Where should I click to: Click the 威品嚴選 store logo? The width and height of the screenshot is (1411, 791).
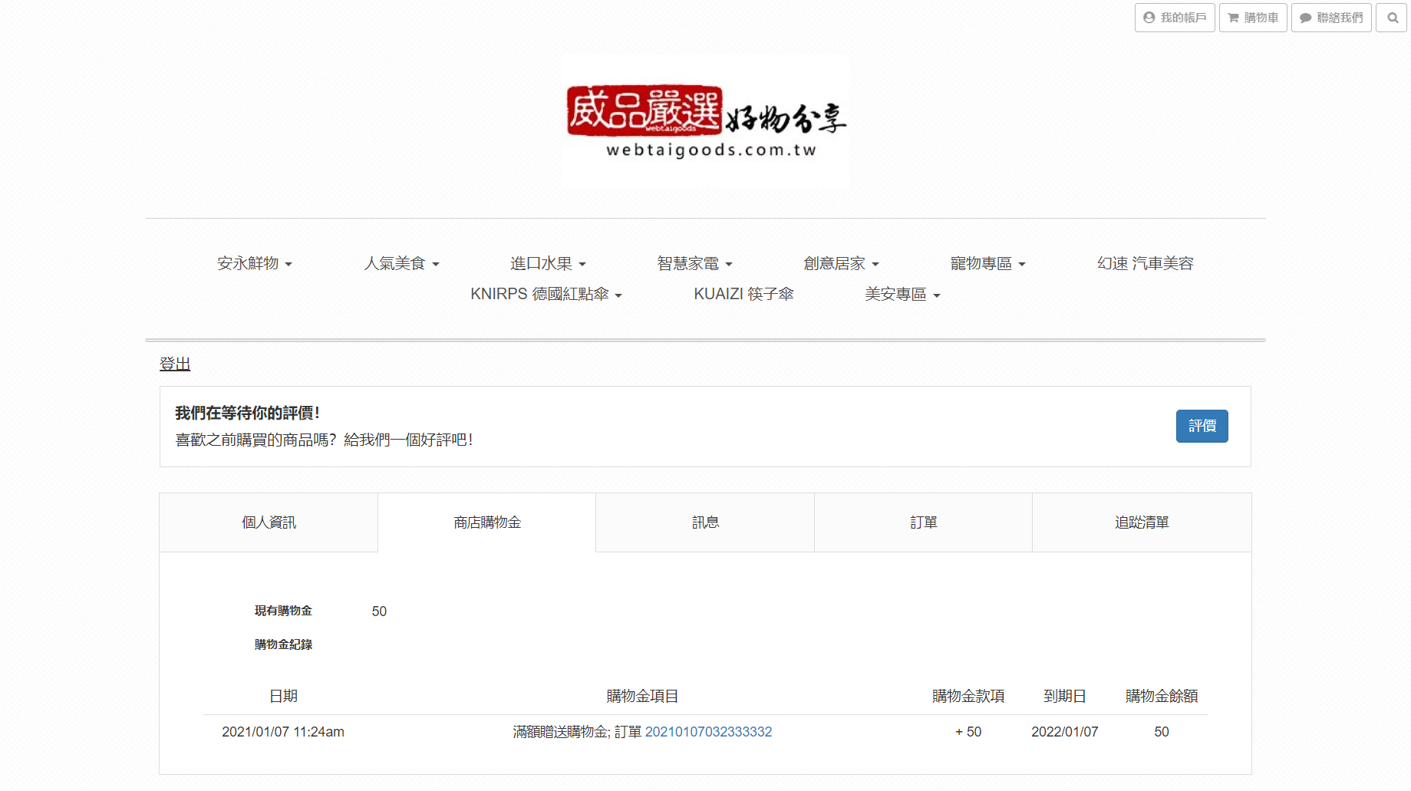[x=705, y=121]
